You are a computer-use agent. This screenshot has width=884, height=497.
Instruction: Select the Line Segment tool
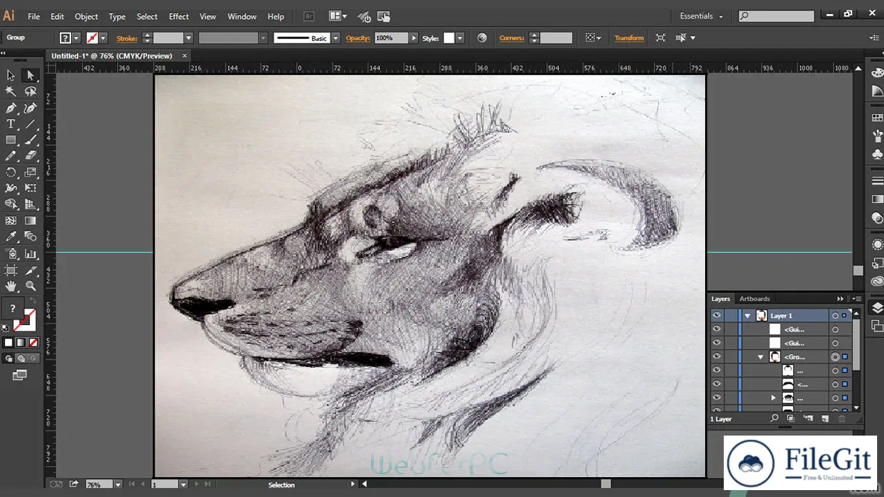pyautogui.click(x=30, y=124)
